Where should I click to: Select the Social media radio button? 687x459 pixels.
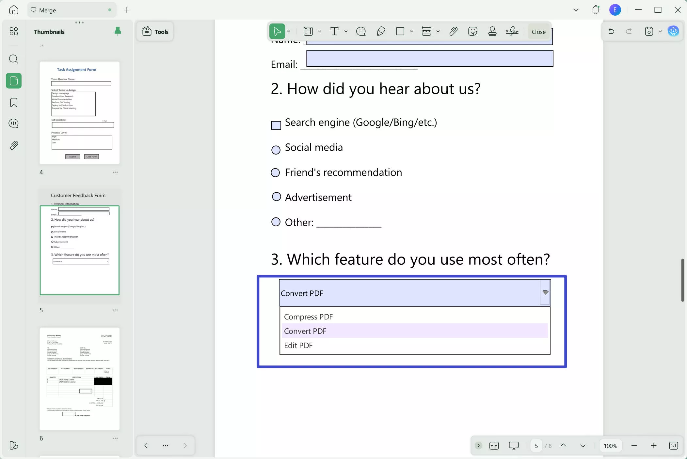(x=276, y=150)
